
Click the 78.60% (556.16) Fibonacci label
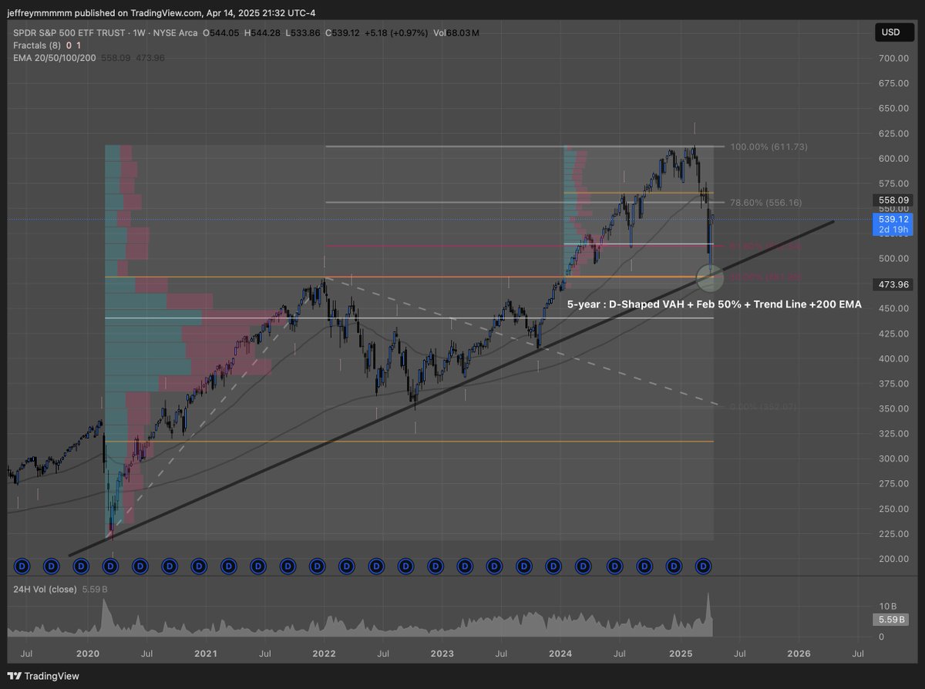click(x=765, y=203)
